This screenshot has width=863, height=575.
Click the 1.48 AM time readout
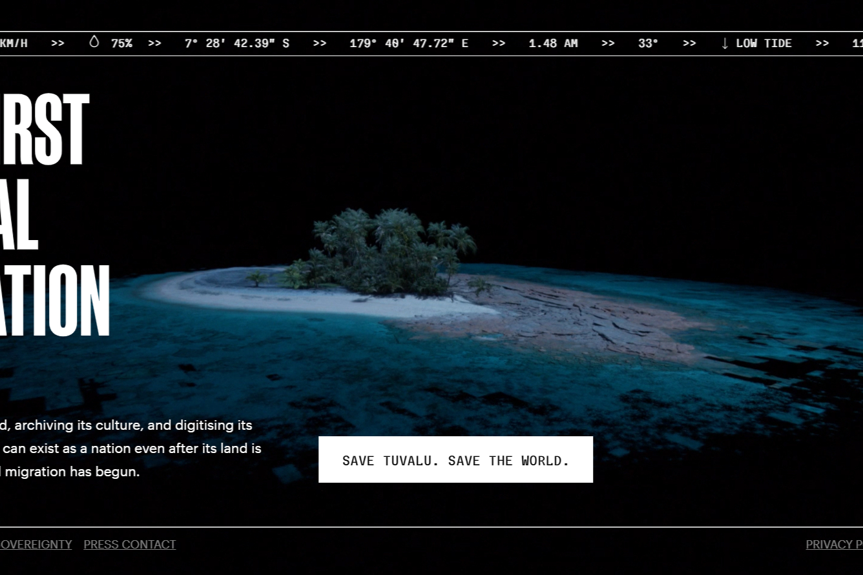553,43
